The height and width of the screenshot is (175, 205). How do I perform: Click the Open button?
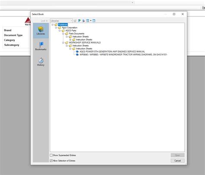click(x=177, y=155)
